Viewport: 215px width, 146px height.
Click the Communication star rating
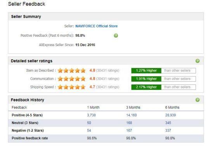point(71,79)
